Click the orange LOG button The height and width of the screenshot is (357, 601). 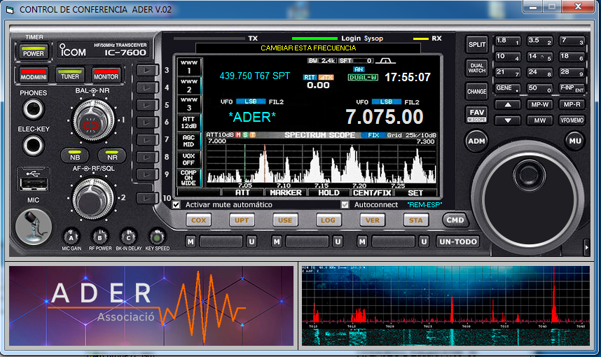[x=329, y=220]
